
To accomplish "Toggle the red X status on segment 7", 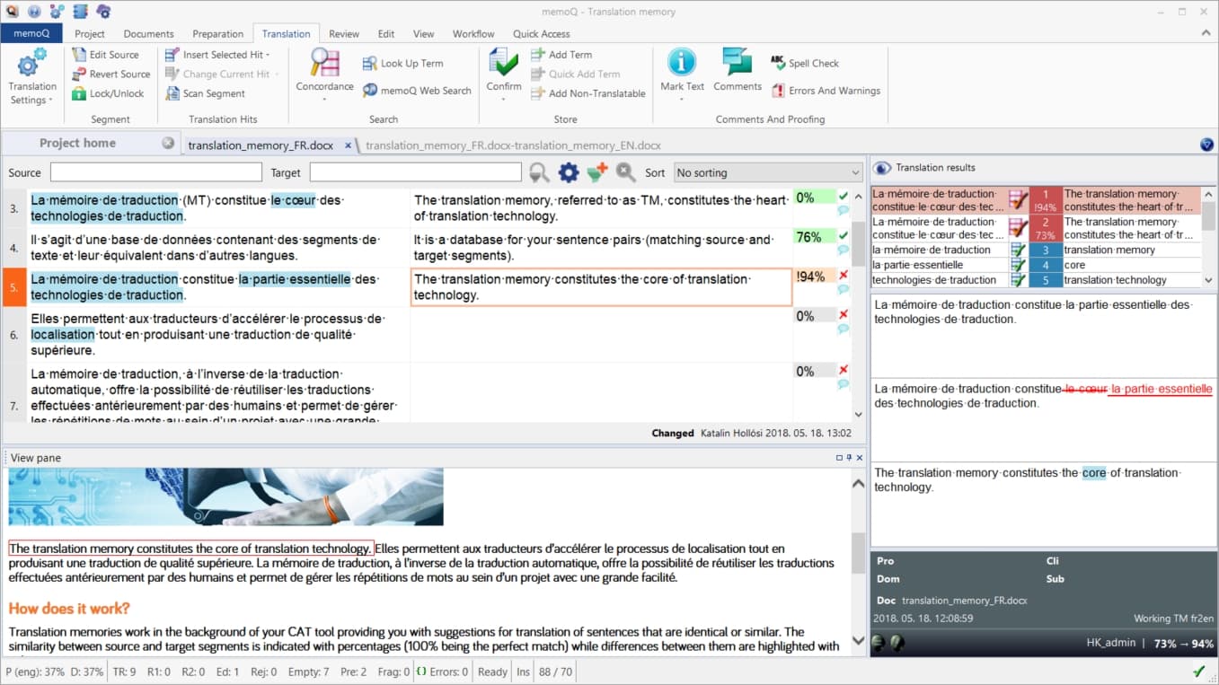I will pyautogui.click(x=844, y=370).
